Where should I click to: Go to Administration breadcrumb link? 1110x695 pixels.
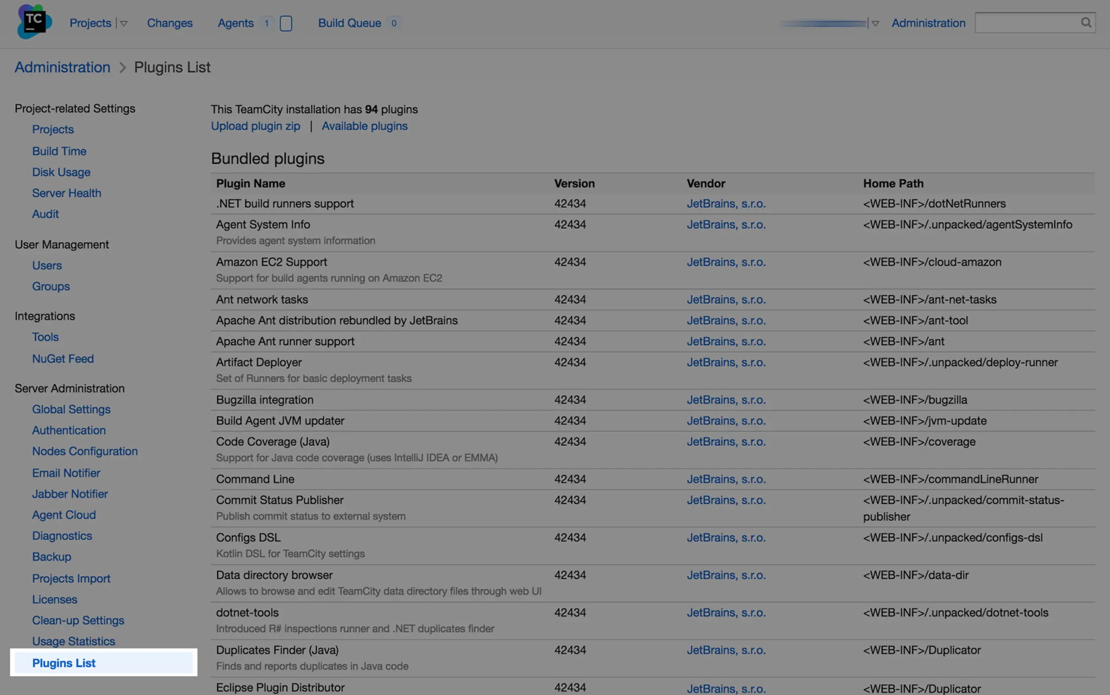(62, 67)
